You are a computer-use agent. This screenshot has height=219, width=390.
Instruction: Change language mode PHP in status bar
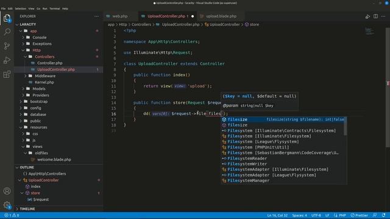pos(342,215)
